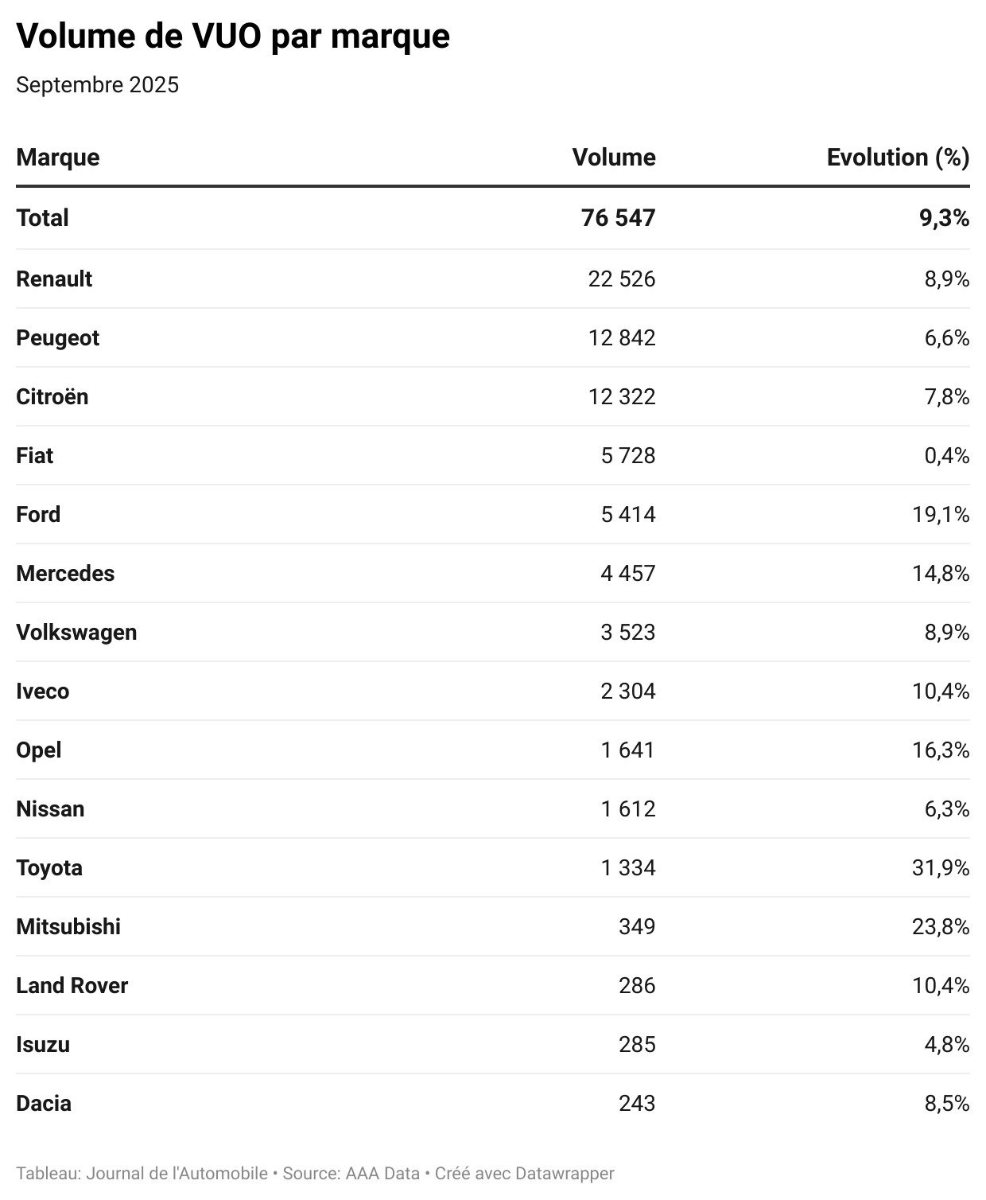
Task: Click the Volume column header
Action: click(613, 158)
